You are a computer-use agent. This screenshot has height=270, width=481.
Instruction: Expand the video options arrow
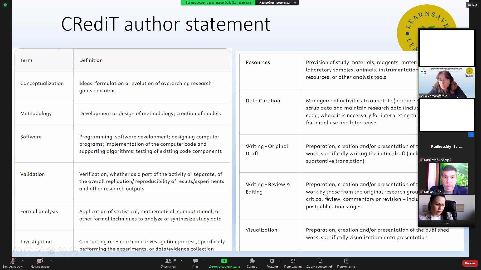pos(52,261)
